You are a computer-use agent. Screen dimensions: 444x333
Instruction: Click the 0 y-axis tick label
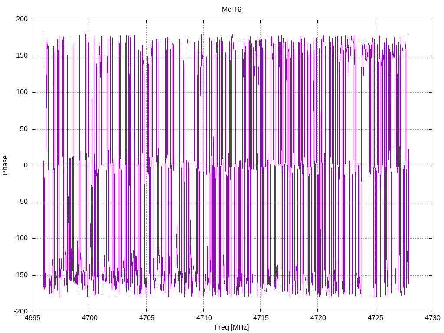tap(26, 165)
